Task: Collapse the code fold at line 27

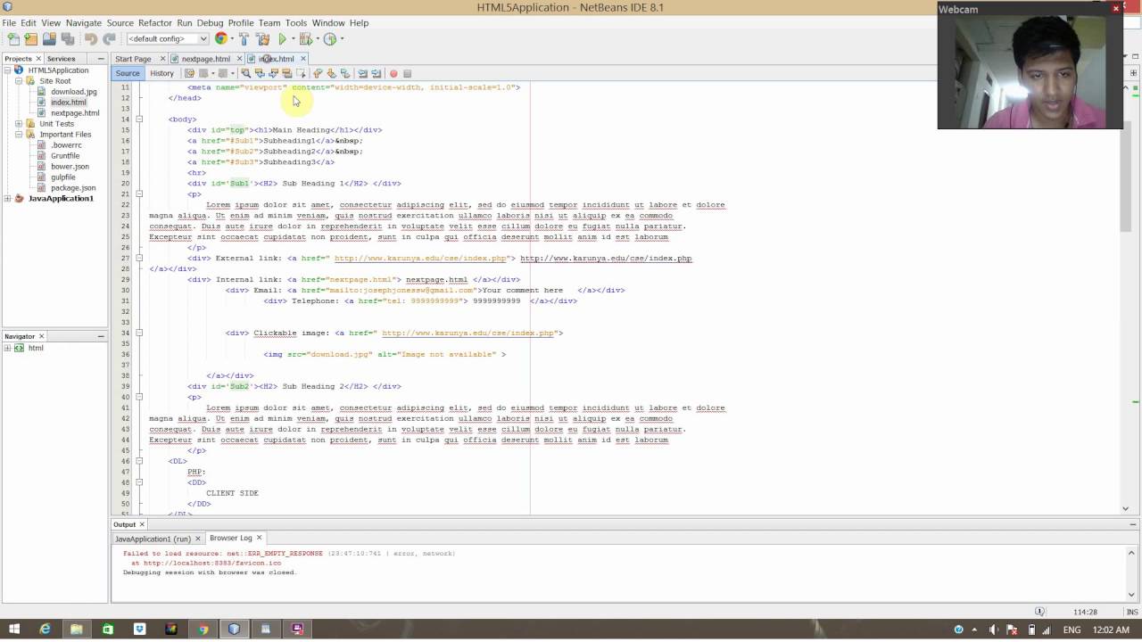Action: click(x=139, y=259)
